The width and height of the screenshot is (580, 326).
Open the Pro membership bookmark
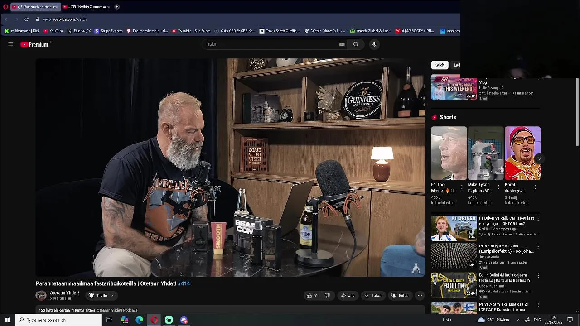pos(147,31)
